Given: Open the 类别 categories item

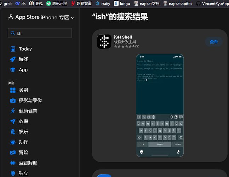Looking at the screenshot, I should coord(23,90).
